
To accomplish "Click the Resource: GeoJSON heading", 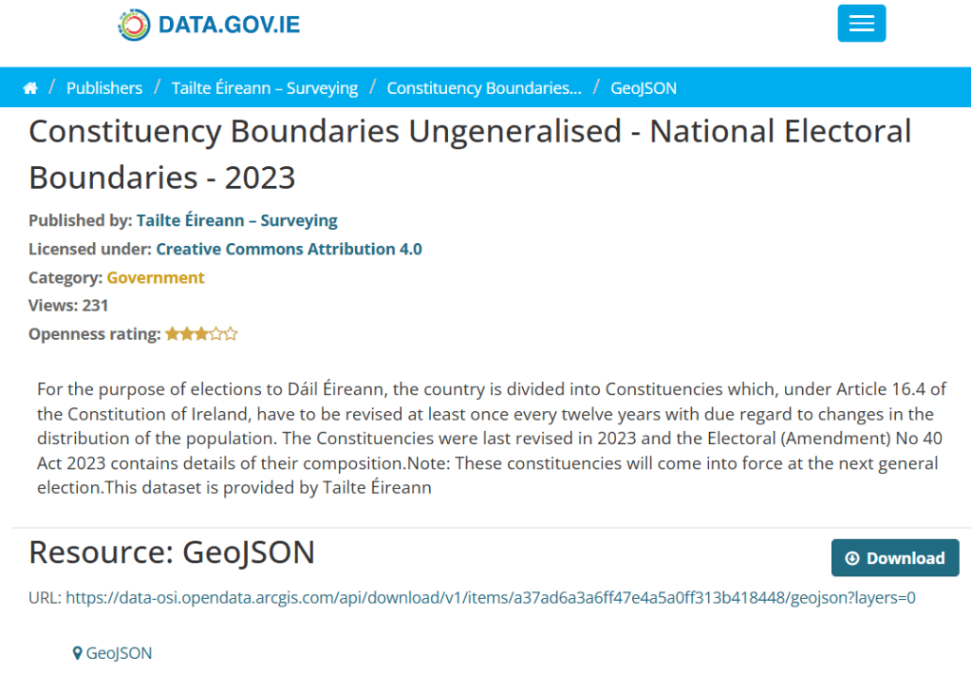I will click(172, 552).
